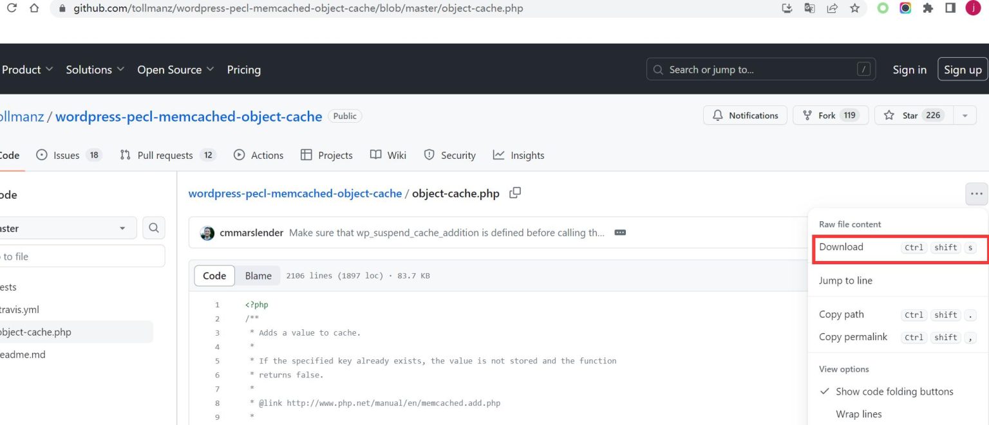
Task: Expand commit message ellipsis button
Action: pyautogui.click(x=620, y=233)
